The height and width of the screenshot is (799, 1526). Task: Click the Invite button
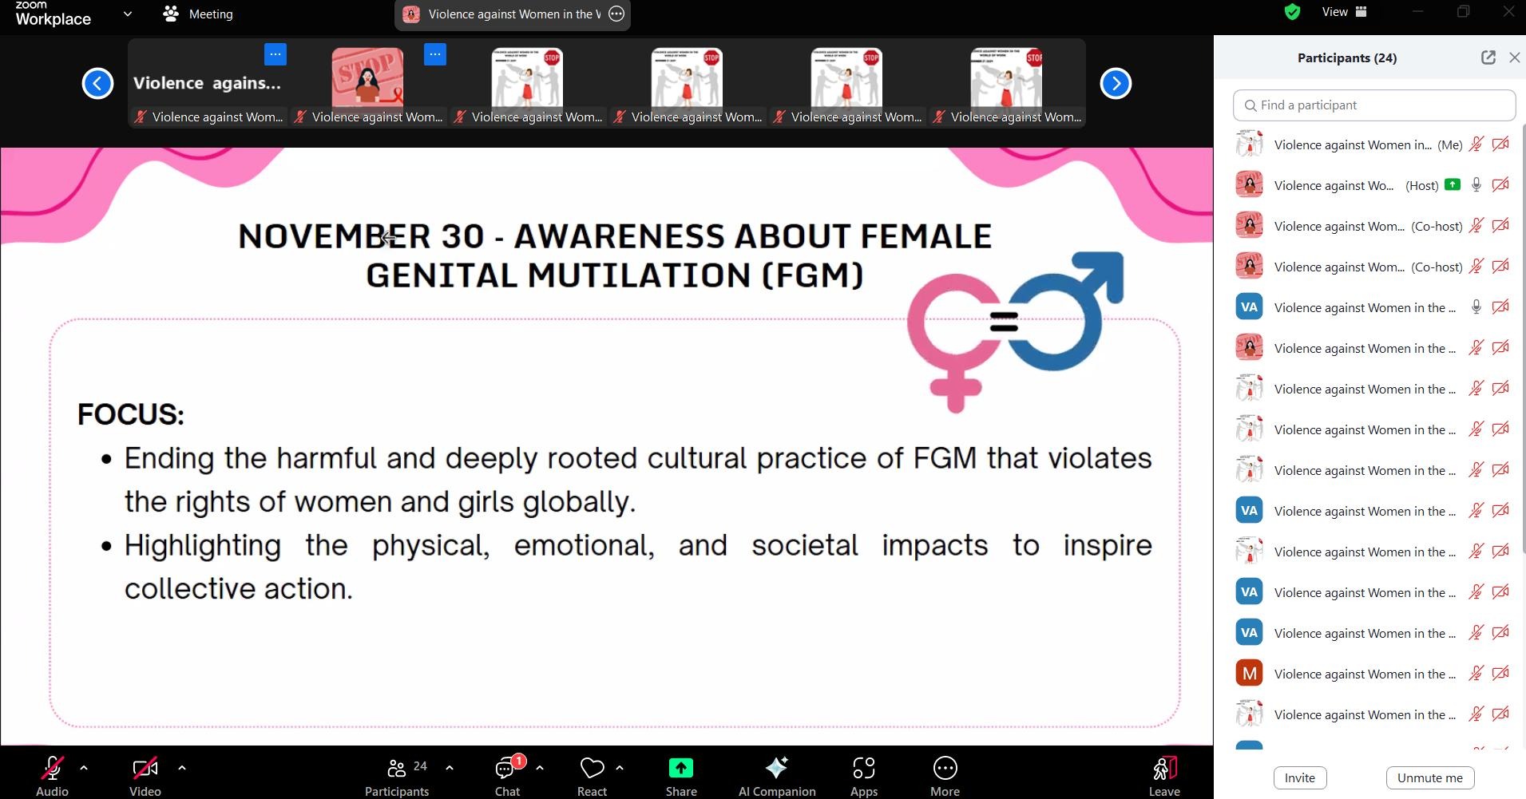[1298, 777]
